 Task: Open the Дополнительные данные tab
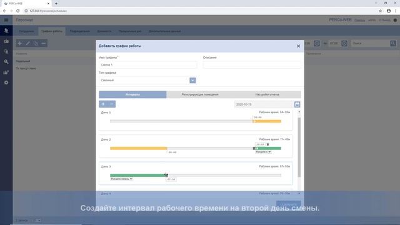coord(164,31)
